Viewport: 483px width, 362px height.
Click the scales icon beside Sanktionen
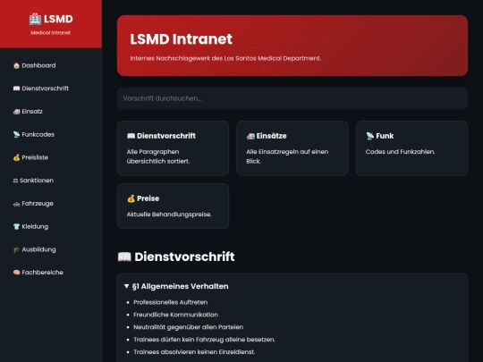tap(15, 181)
